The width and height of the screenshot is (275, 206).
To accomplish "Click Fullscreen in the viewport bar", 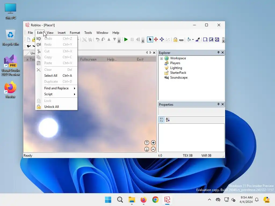I will pyautogui.click(x=88, y=60).
